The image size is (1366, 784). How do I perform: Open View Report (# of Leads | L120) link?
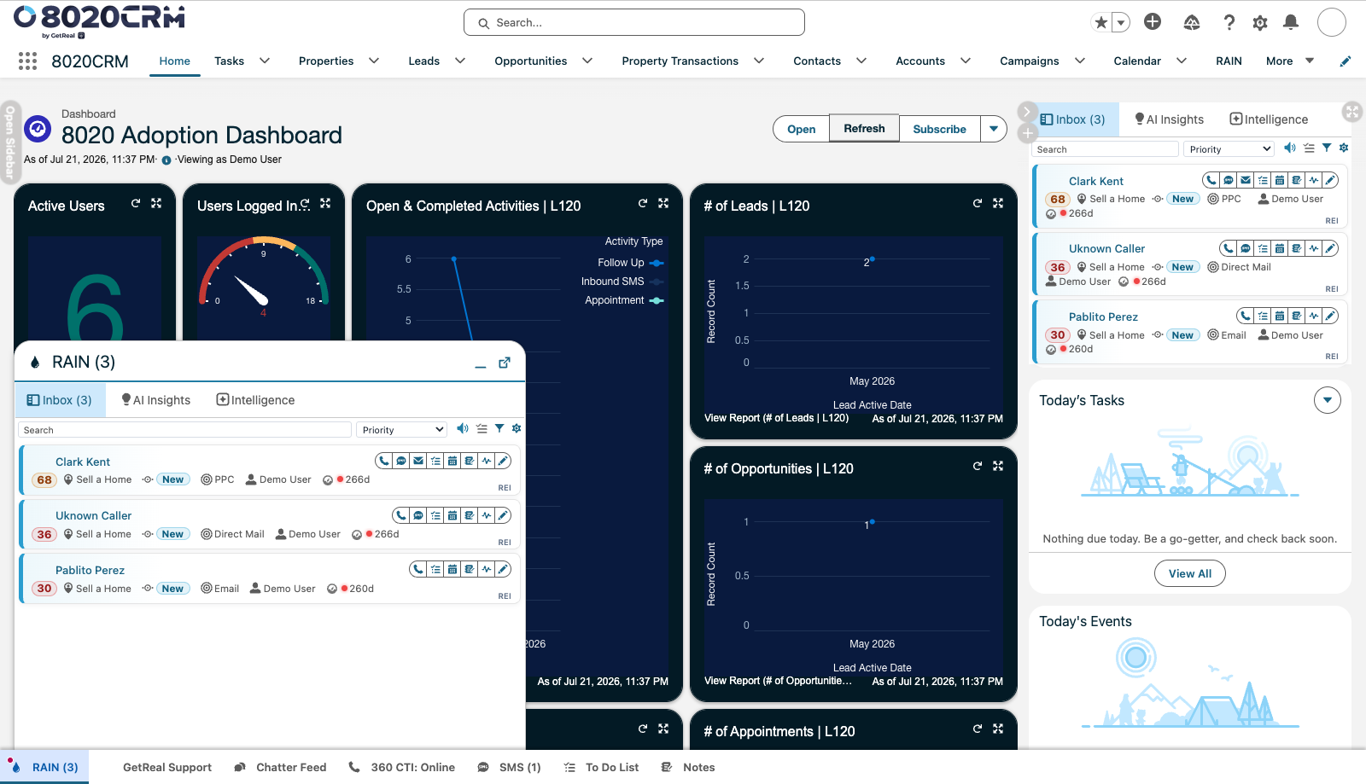776,418
